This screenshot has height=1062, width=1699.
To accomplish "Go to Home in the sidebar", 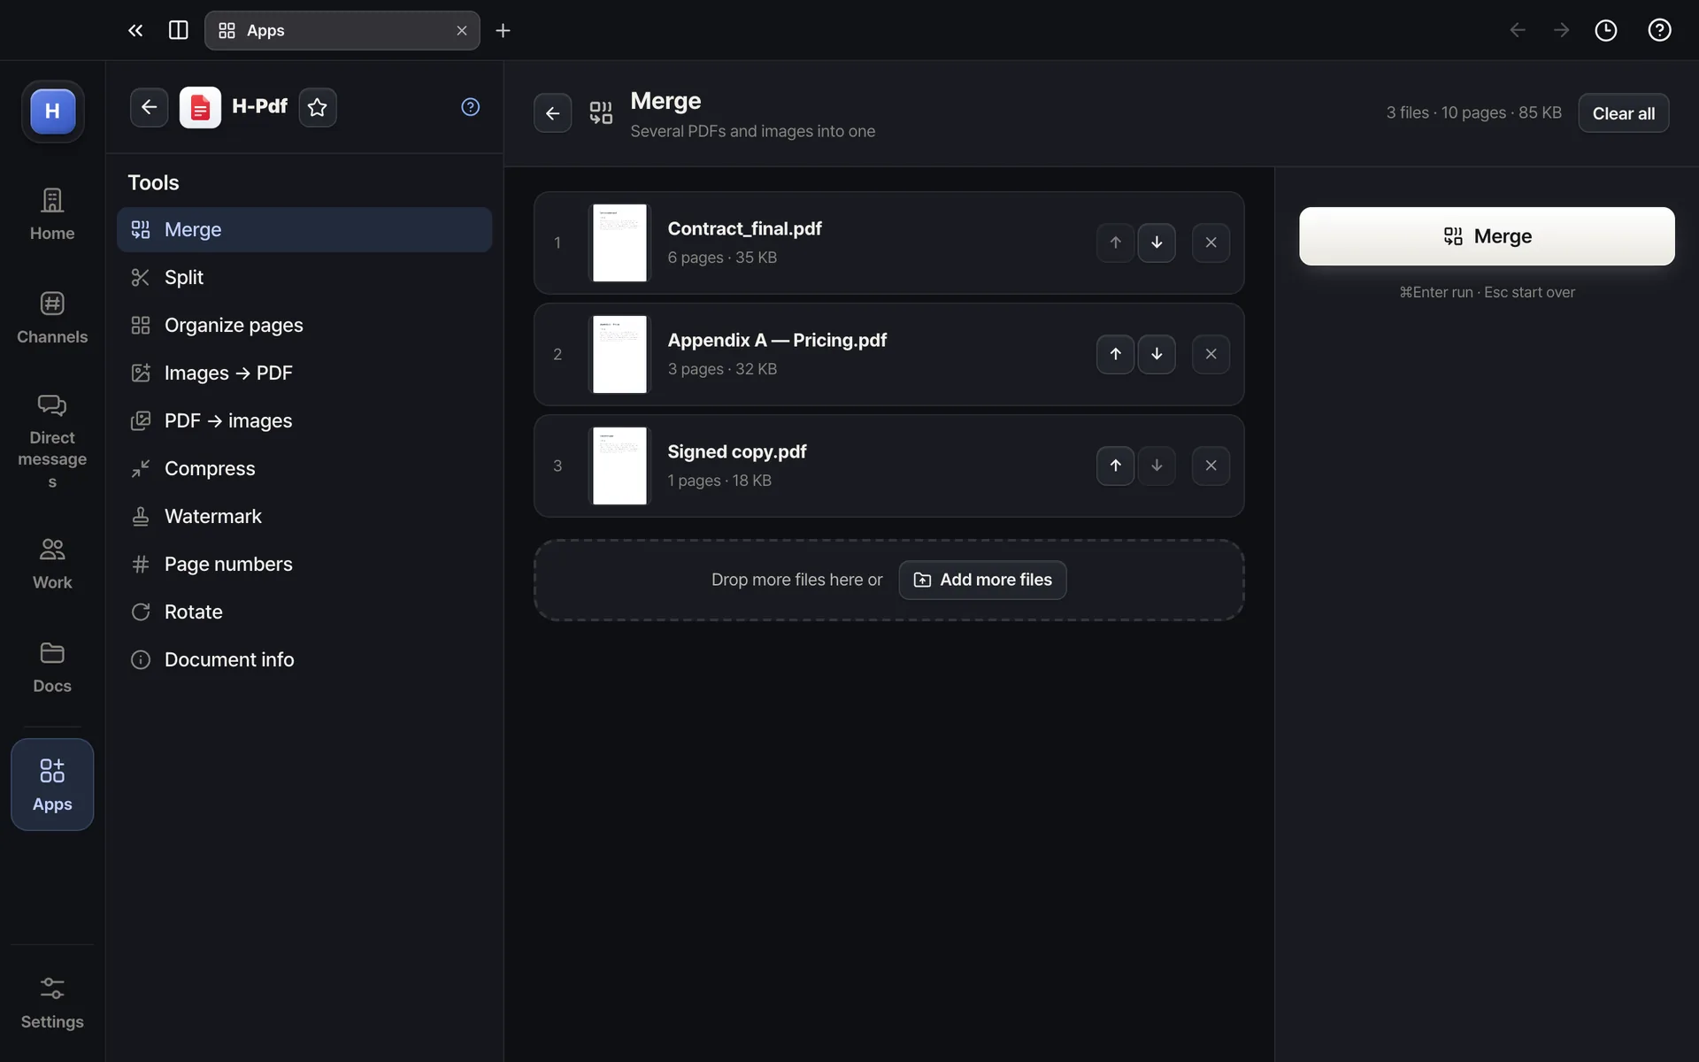I will pyautogui.click(x=52, y=214).
